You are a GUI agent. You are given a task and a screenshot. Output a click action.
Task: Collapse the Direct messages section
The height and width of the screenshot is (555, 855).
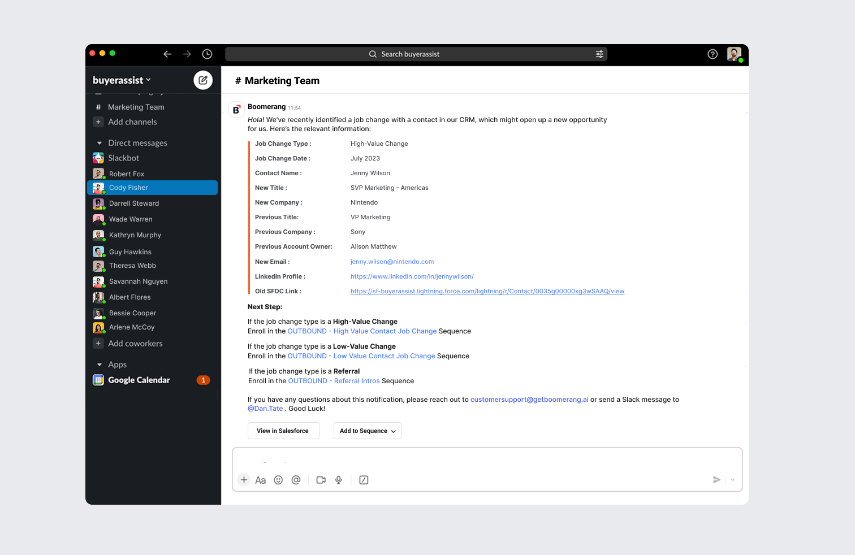point(100,144)
